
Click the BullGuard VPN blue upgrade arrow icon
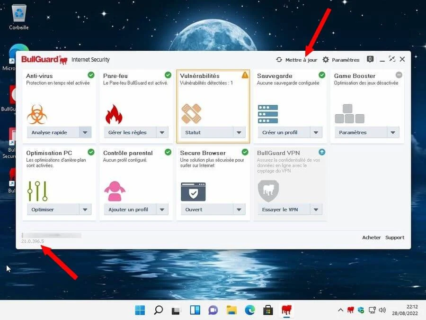(x=322, y=152)
